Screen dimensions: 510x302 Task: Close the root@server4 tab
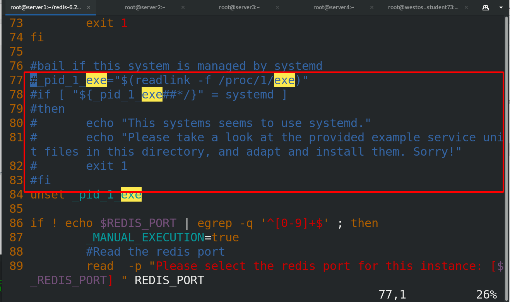[372, 7]
